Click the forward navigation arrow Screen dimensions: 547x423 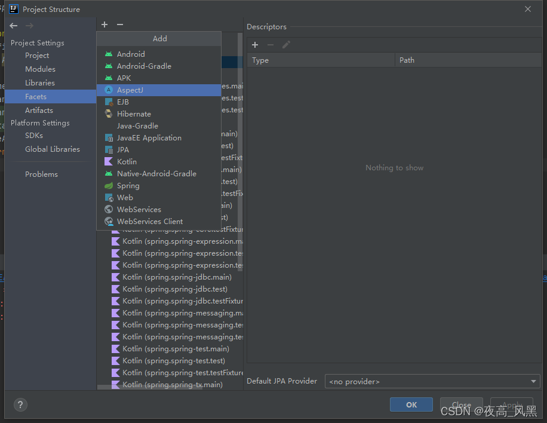29,26
